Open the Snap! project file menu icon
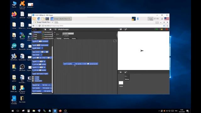 point(45,29)
